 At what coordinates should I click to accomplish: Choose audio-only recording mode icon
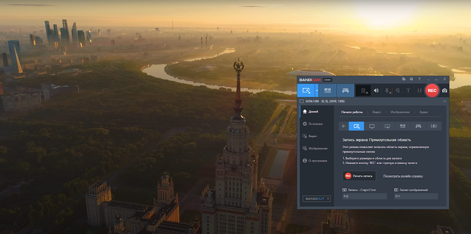point(434,126)
